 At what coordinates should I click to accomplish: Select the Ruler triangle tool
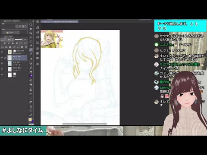pos(31,102)
